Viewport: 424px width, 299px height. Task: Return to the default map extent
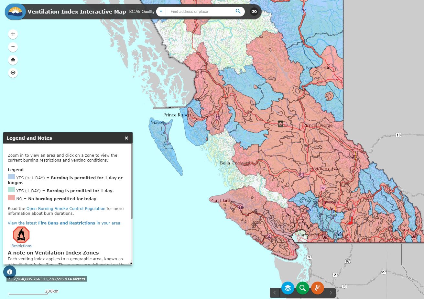(13, 60)
